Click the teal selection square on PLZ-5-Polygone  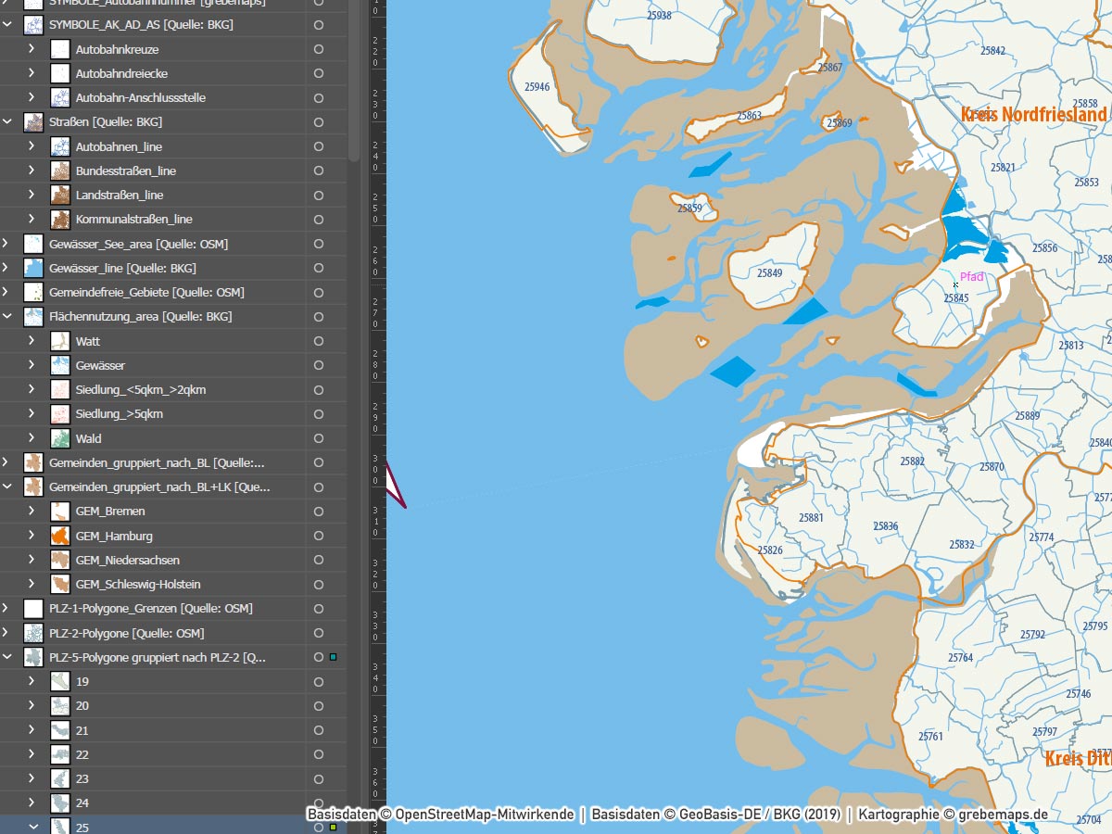click(333, 657)
